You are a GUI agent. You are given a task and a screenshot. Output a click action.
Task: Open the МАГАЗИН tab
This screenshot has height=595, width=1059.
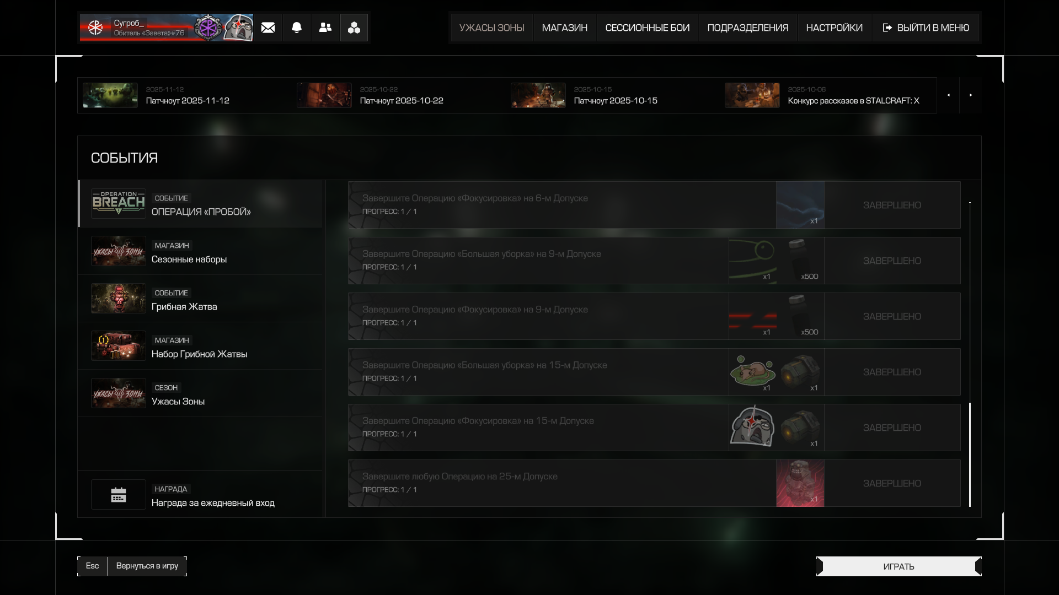pos(564,28)
